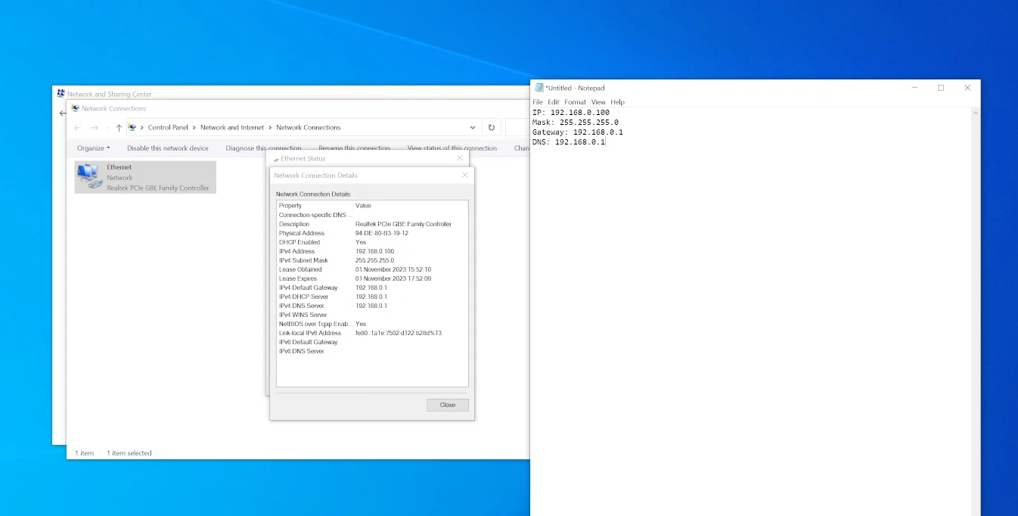Click the Gateway line in Notepad
The width and height of the screenshot is (1018, 516).
pos(578,132)
